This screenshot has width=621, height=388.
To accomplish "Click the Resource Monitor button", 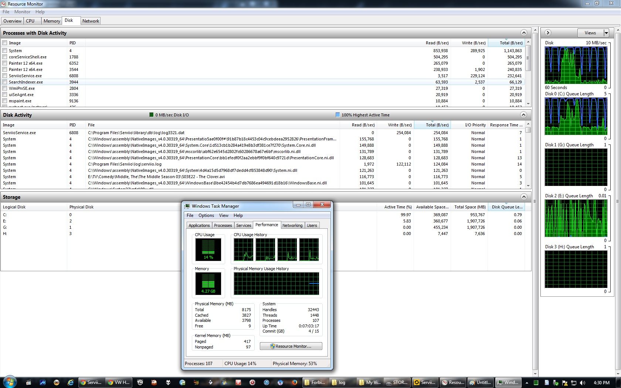I will (x=291, y=346).
